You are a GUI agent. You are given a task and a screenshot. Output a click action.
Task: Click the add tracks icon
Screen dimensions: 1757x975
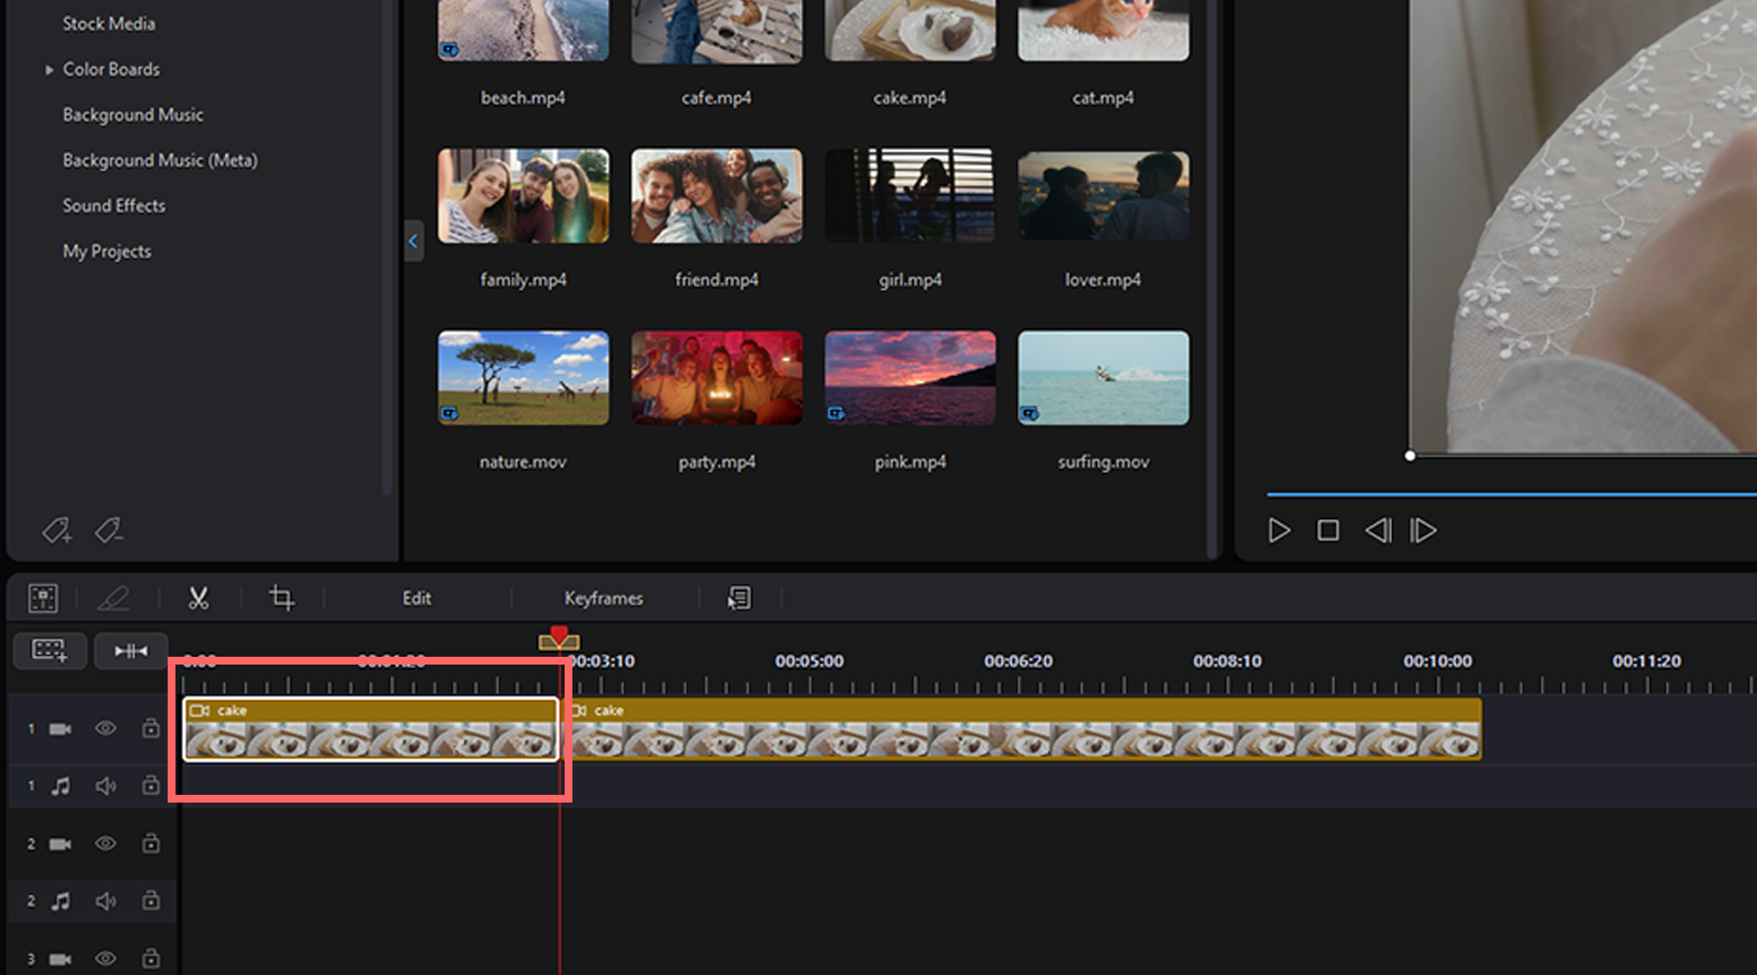click(50, 651)
